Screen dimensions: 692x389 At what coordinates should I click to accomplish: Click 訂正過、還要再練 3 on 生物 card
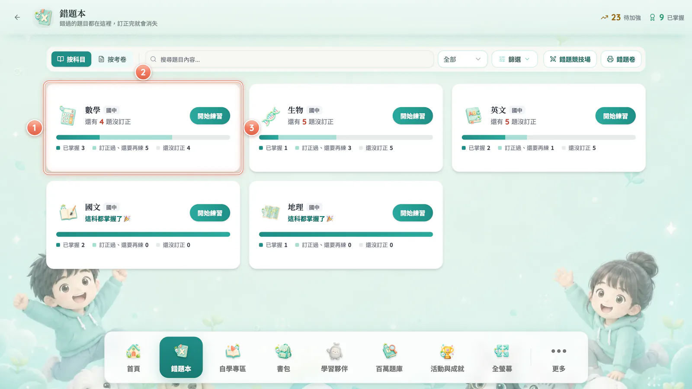tap(323, 148)
